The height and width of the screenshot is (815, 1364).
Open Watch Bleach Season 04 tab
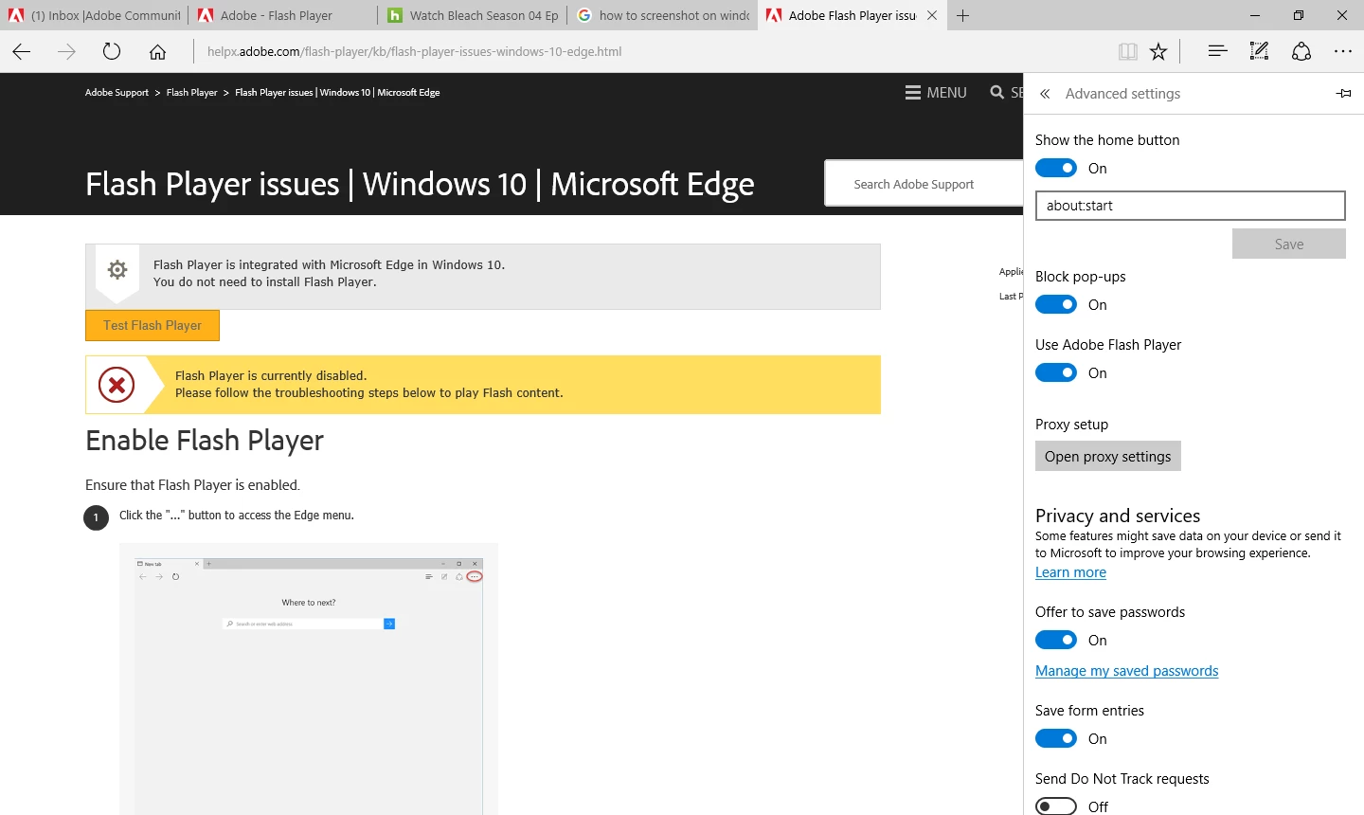(473, 15)
